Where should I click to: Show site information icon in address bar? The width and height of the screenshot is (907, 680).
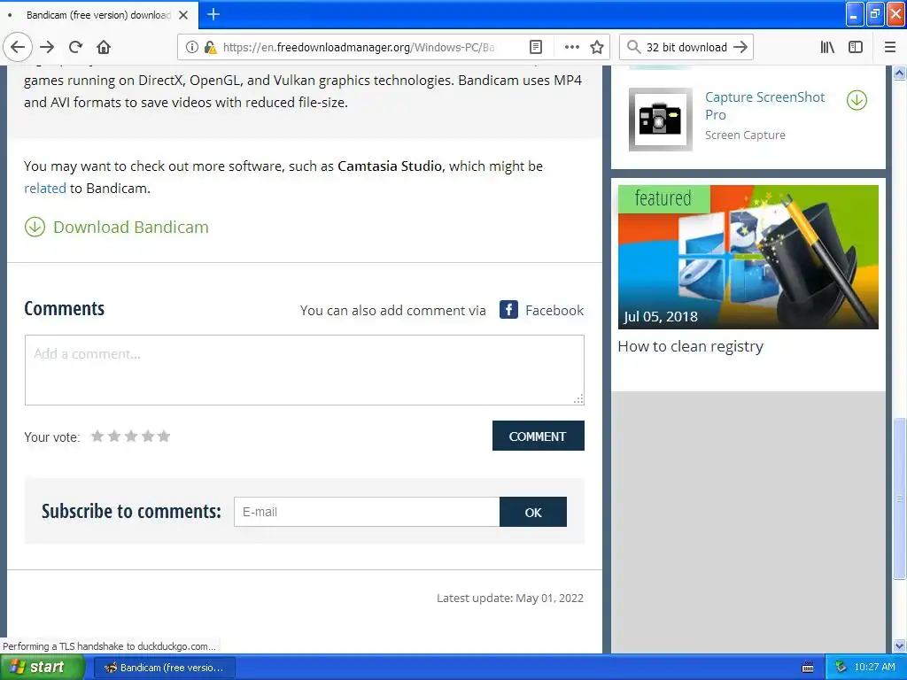192,48
